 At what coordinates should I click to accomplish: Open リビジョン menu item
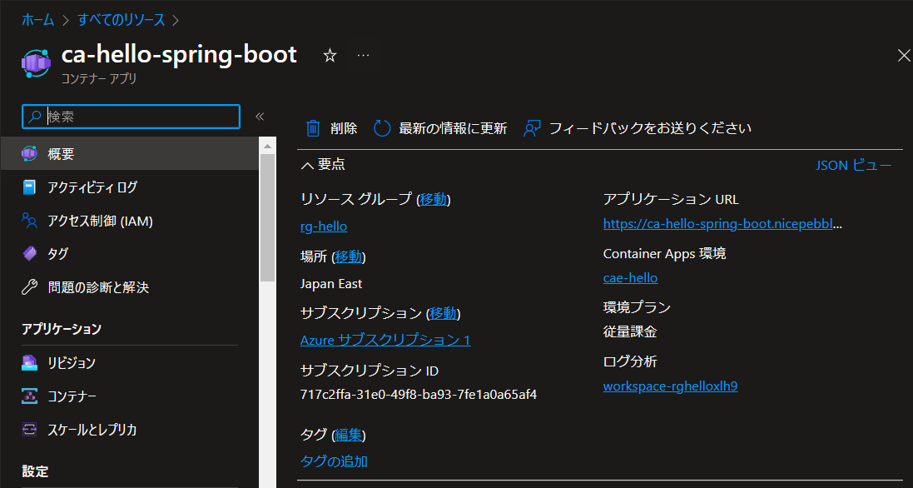tap(130, 363)
